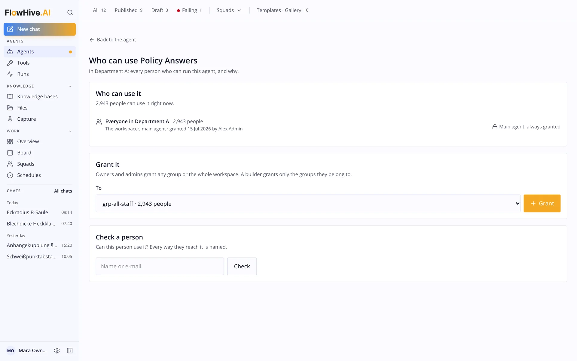
Task: Go Back to the agent
Action: pyautogui.click(x=113, y=40)
